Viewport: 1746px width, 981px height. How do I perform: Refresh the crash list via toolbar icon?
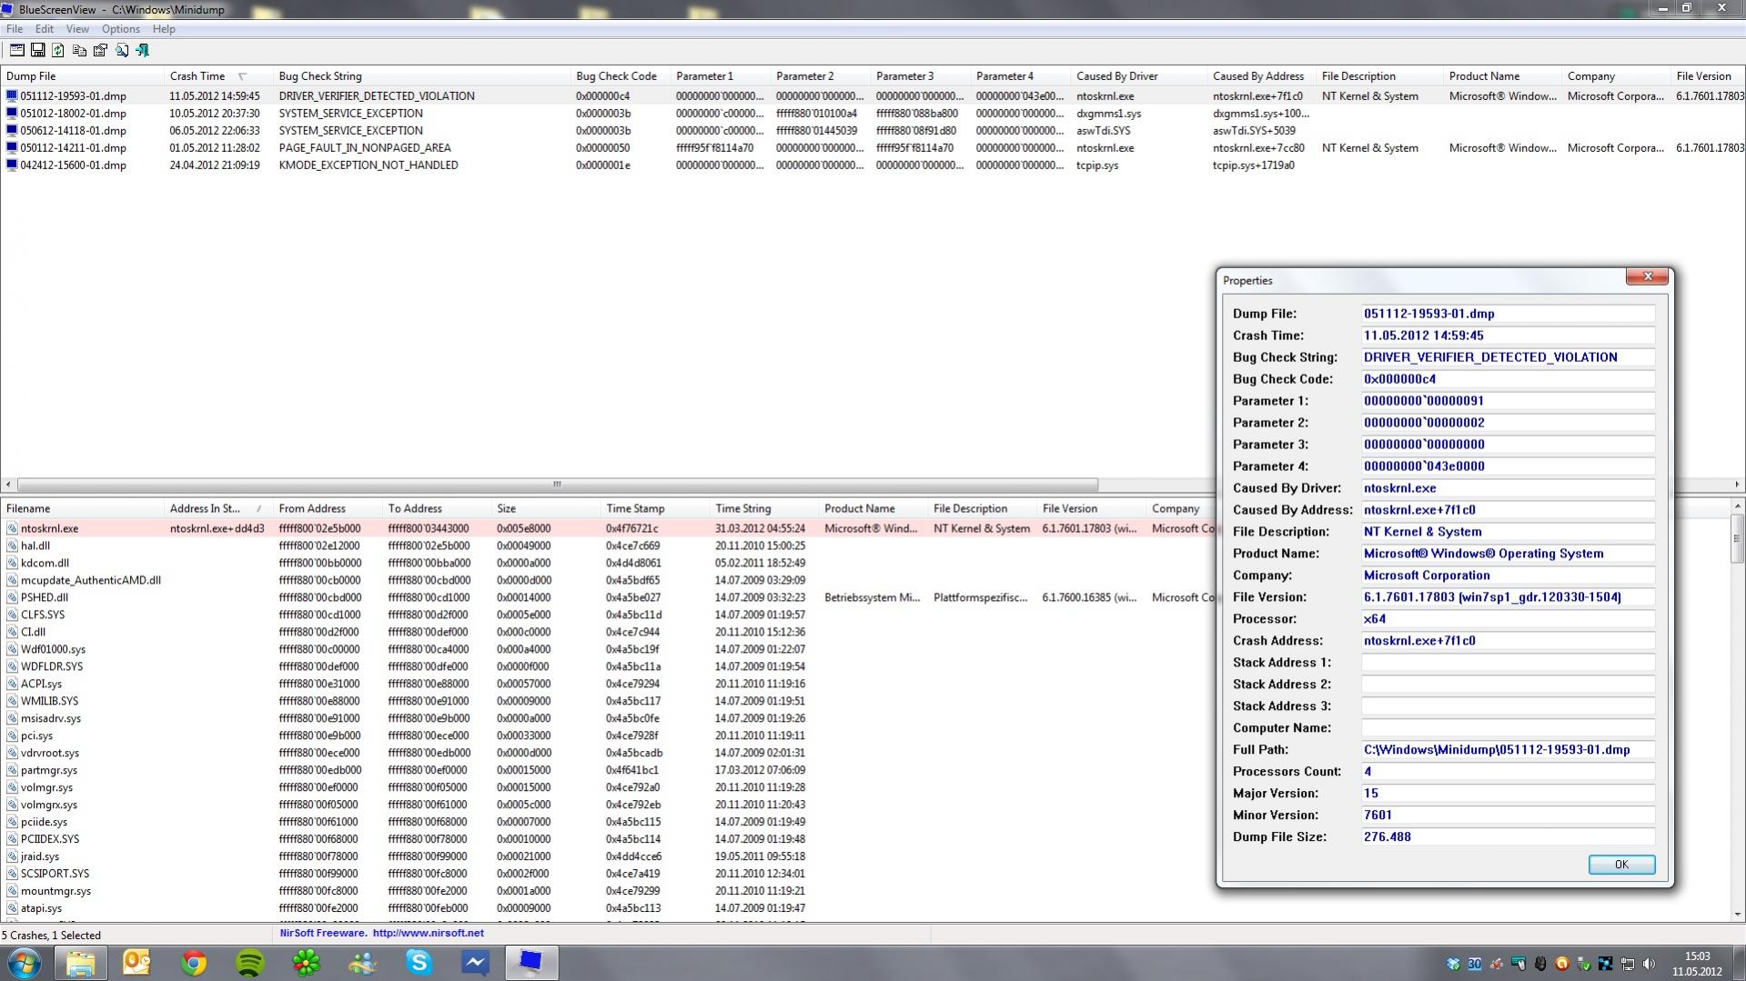click(58, 50)
